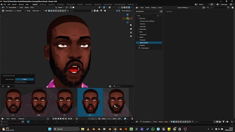Screen dimensions: 235x132
Task: Click the 3D viewport editor type icon
Action: coord(3,7)
